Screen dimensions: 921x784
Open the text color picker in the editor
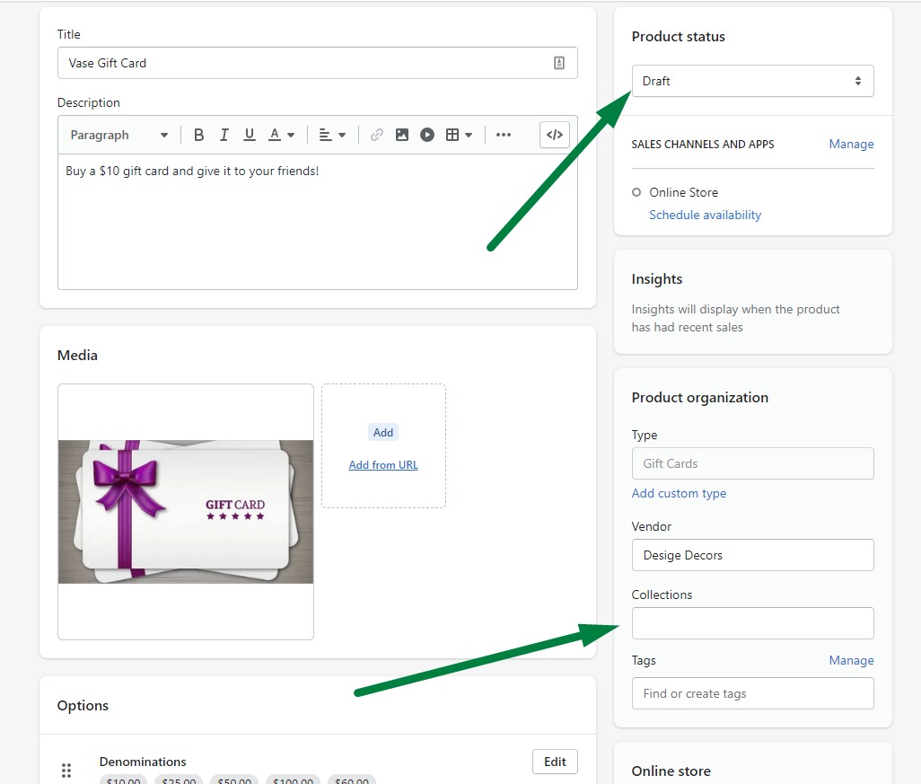278,134
